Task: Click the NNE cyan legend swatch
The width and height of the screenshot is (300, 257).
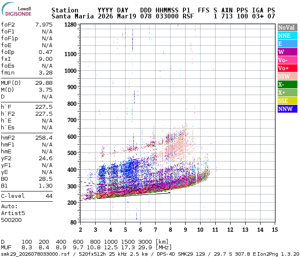Action: click(x=287, y=36)
